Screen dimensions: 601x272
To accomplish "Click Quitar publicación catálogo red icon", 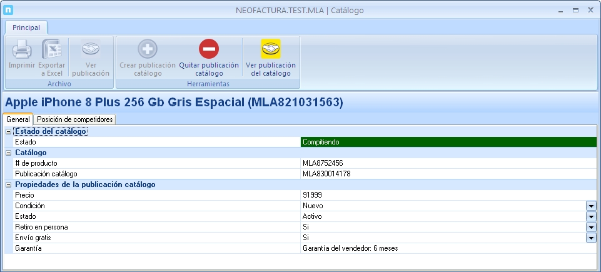I will point(209,49).
